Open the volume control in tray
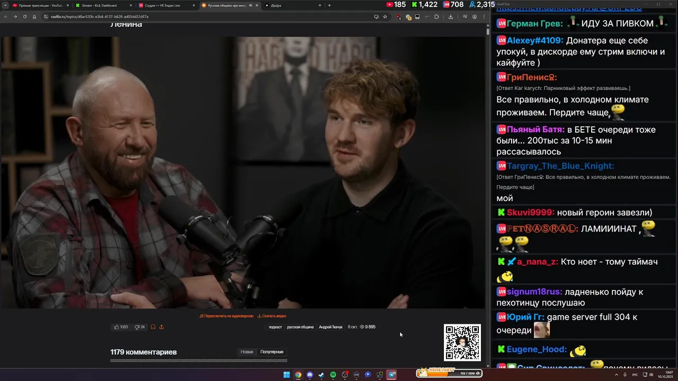 pos(652,375)
